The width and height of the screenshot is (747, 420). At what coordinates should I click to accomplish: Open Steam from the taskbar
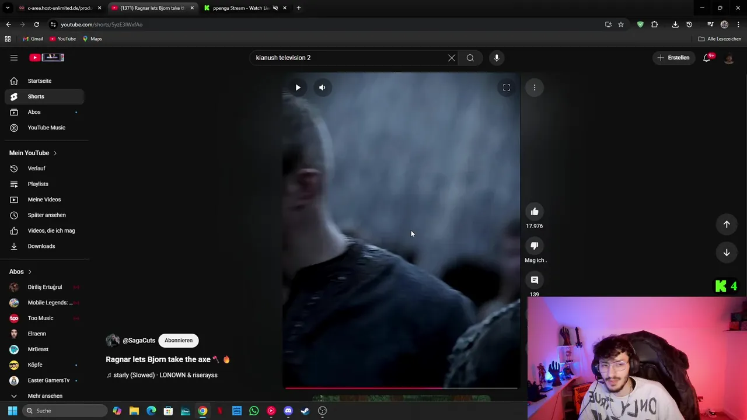pos(305,411)
